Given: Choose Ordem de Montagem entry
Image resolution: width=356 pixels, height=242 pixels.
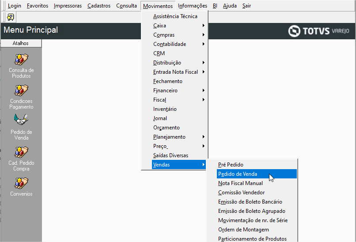Looking at the screenshot, I should [x=257, y=230].
